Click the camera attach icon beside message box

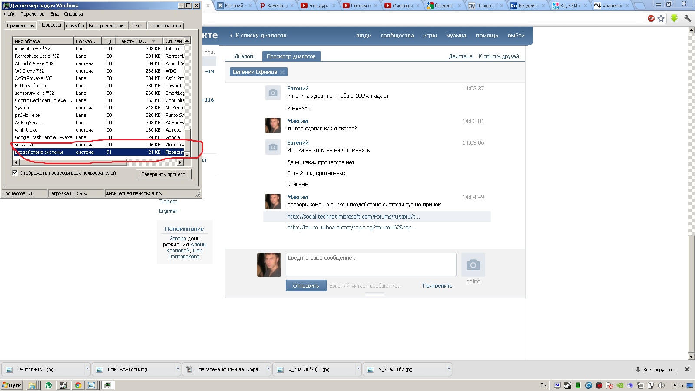tap(473, 265)
